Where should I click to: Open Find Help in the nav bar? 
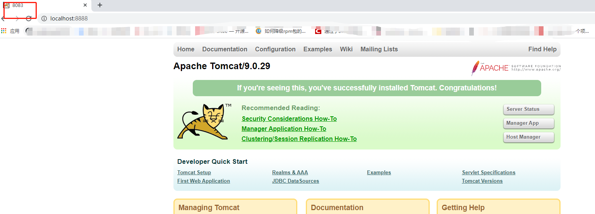(x=542, y=49)
